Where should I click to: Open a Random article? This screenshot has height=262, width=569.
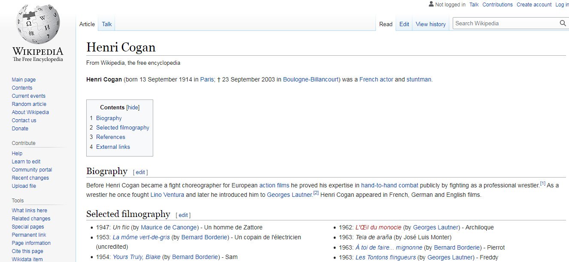point(29,104)
